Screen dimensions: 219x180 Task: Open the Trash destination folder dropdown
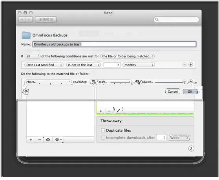click(110, 82)
